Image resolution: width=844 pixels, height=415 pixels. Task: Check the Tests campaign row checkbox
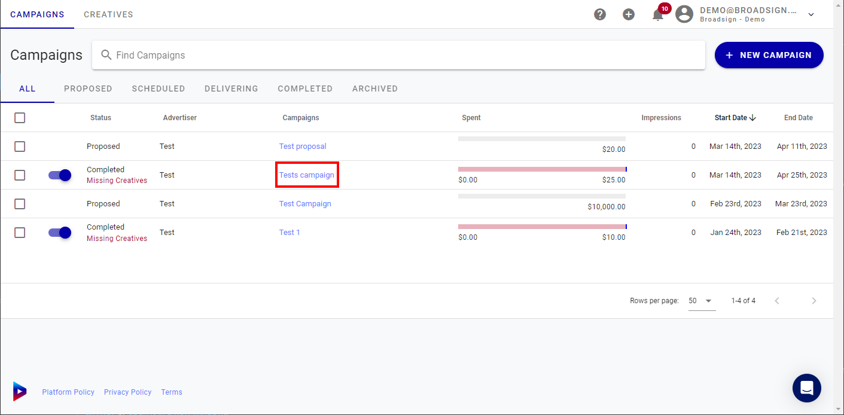(20, 175)
